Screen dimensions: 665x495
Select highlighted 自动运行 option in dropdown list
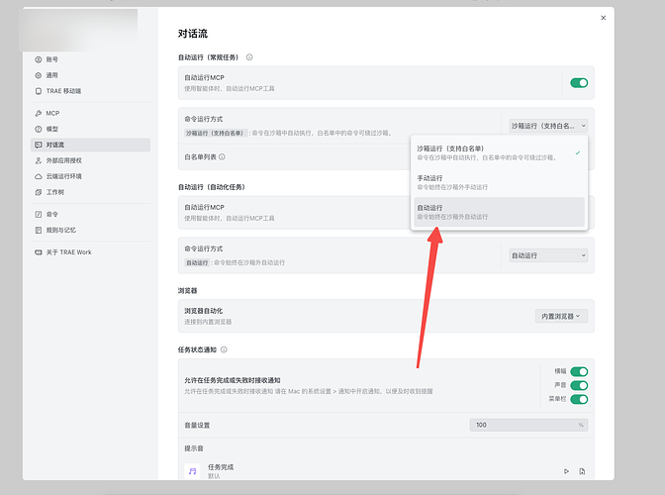click(499, 212)
